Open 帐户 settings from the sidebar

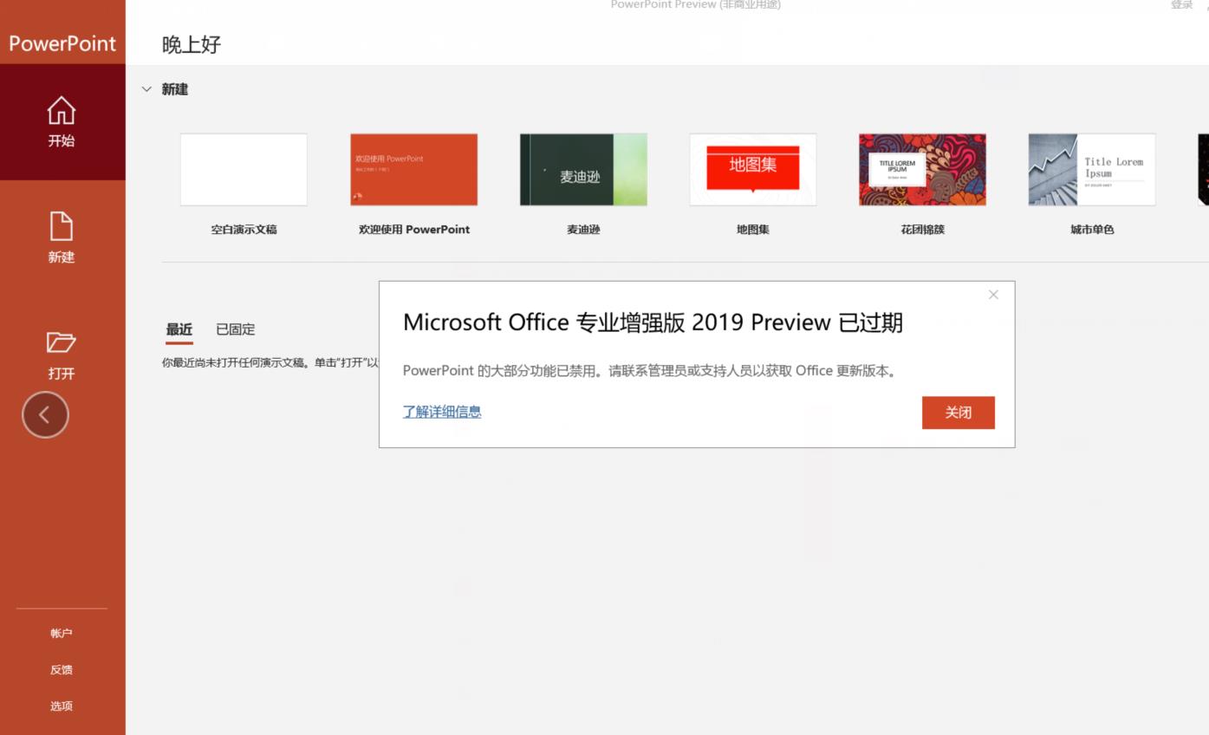(61, 633)
